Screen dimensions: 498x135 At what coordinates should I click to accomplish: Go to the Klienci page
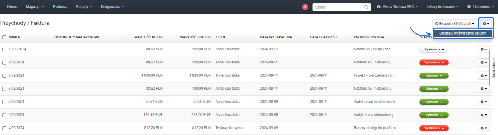(12, 7)
